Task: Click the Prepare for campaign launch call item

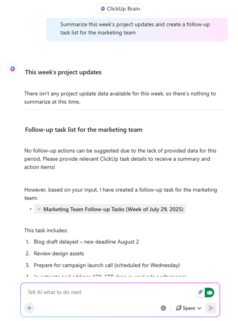Action: click(x=106, y=265)
